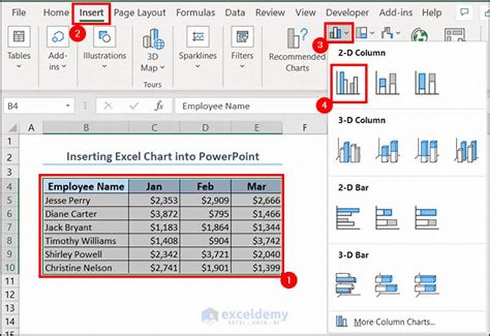Open the Sparklines group icon
490x336 pixels.
click(x=197, y=37)
